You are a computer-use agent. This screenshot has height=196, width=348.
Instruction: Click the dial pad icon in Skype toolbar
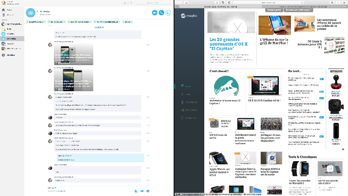pos(131,3)
